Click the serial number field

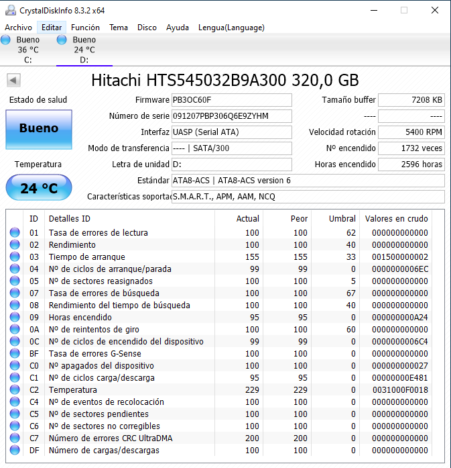[x=231, y=116]
